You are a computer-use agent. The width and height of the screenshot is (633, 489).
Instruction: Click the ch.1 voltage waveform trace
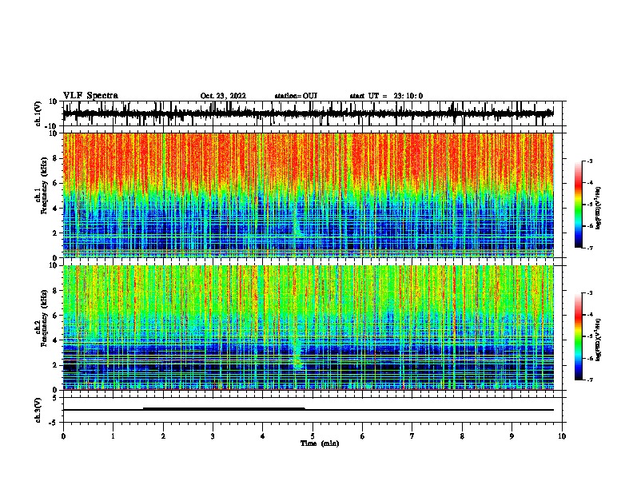pyautogui.click(x=308, y=113)
